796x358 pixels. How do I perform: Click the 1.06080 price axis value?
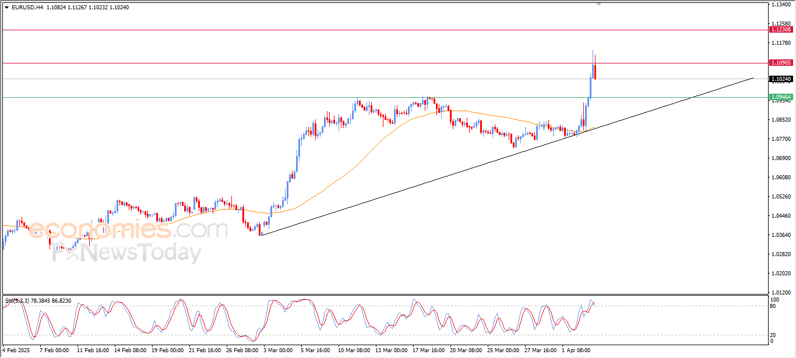click(x=780, y=178)
